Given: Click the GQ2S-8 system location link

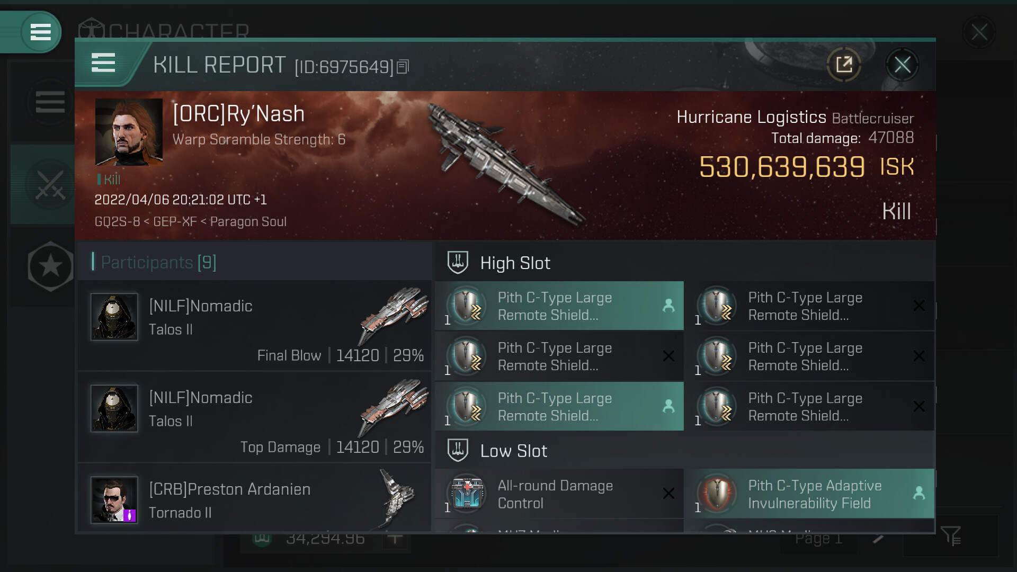Looking at the screenshot, I should tap(117, 221).
